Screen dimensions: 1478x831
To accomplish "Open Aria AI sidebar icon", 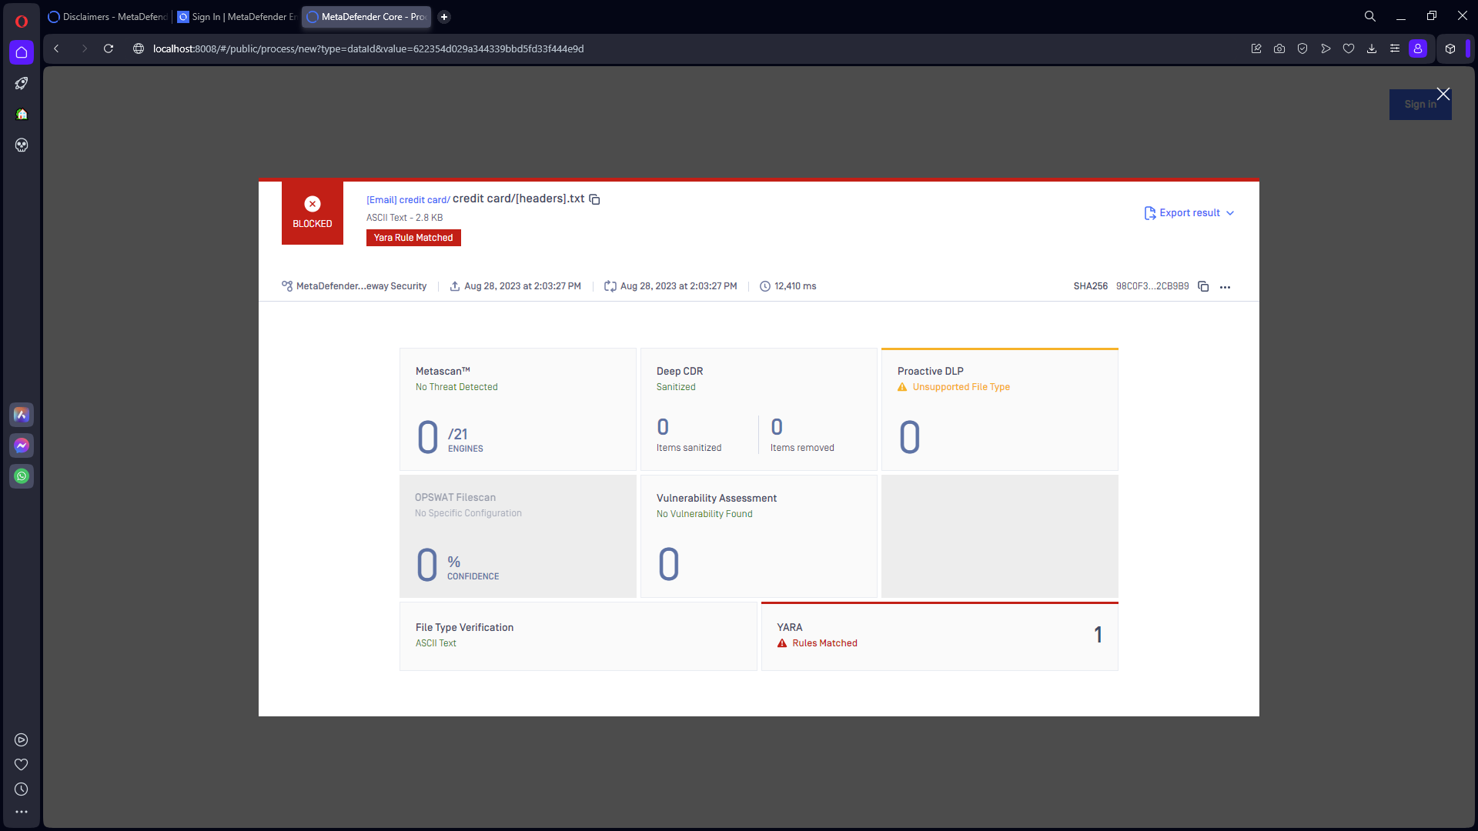I will click(22, 415).
